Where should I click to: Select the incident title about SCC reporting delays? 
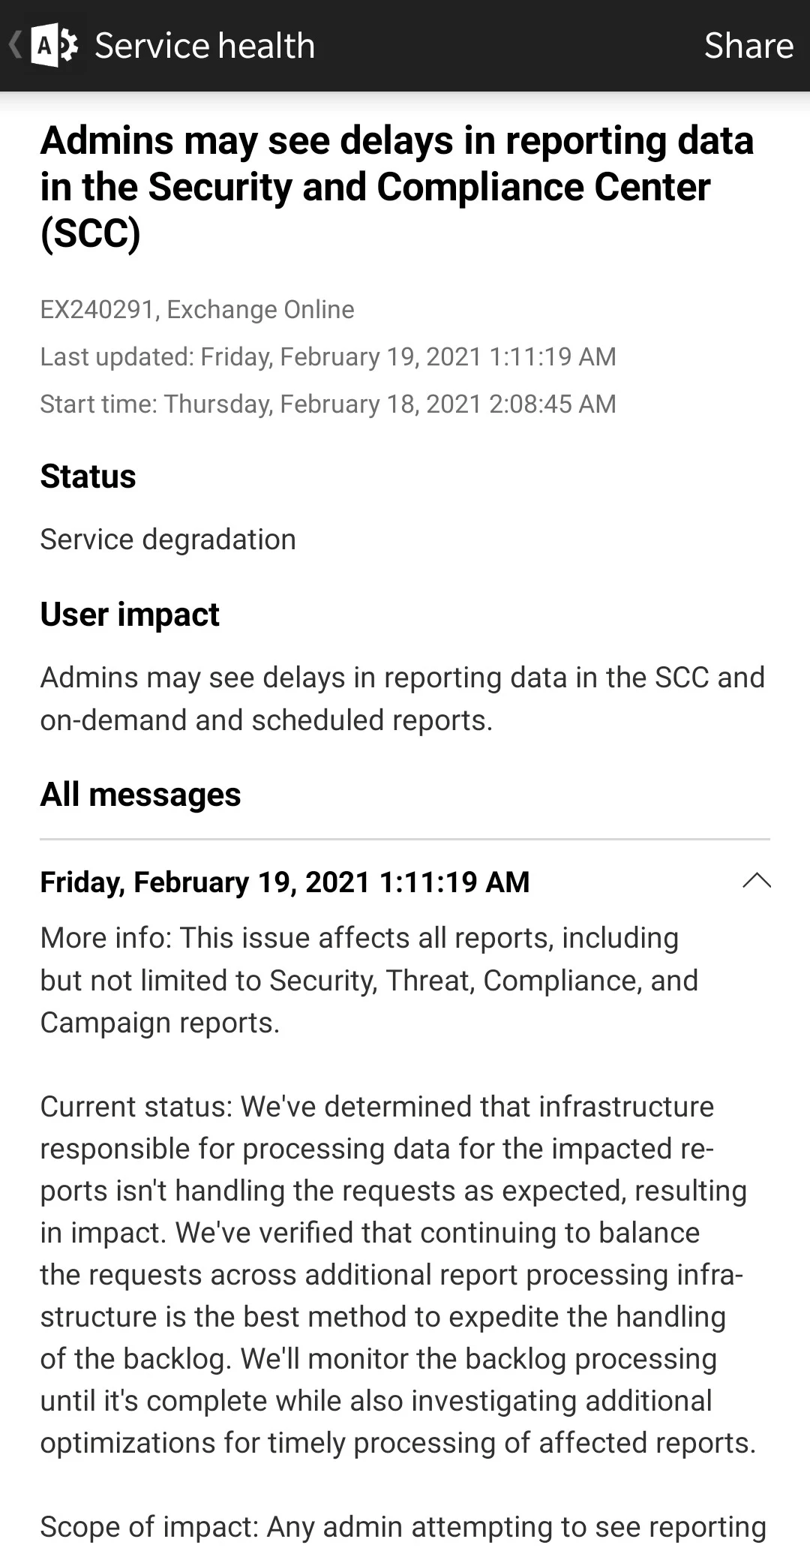click(x=397, y=186)
